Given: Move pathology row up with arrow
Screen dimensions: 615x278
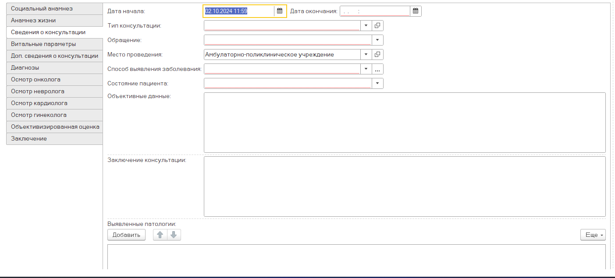Looking at the screenshot, I should pyautogui.click(x=160, y=235).
